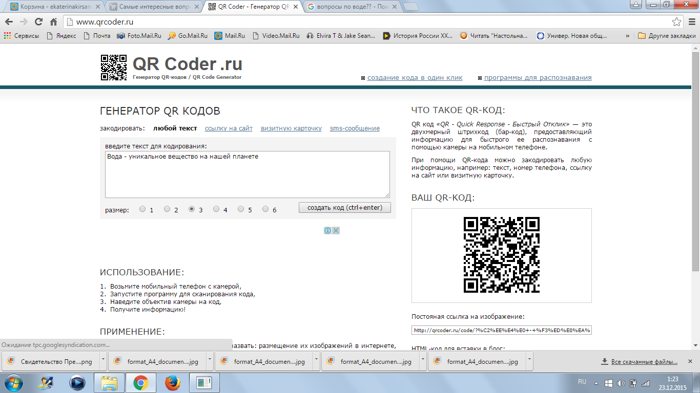Open the browser home page icon
Viewport: 700px width, 393px height.
[53, 22]
